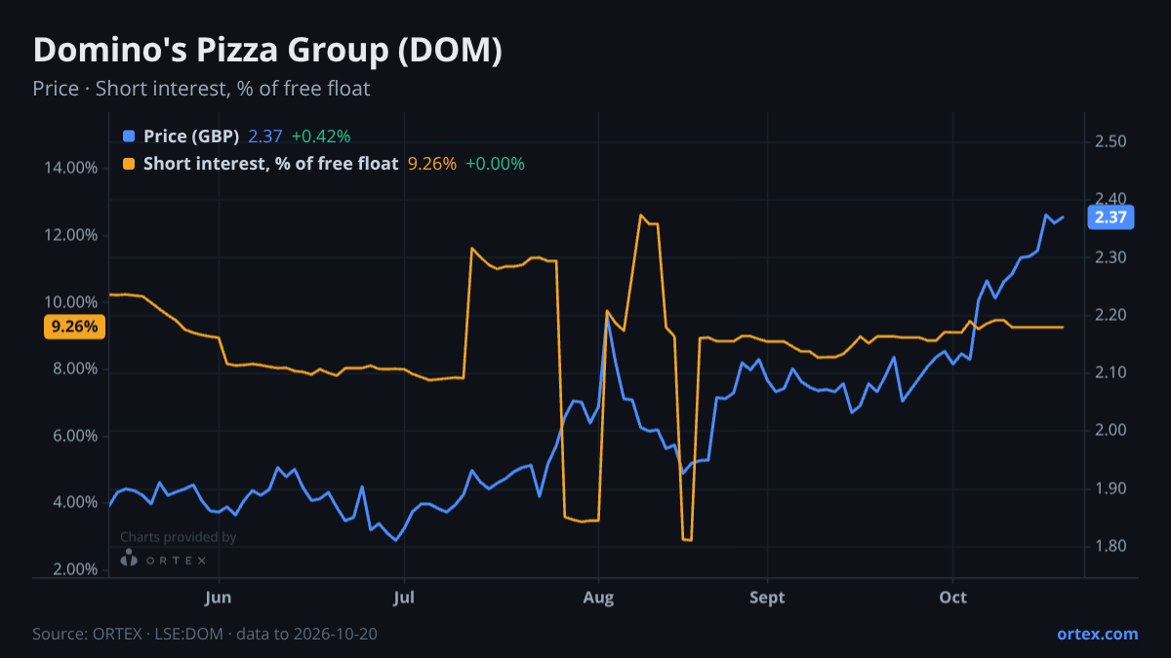Click the source line ORTEX · LSE:DOM footer text

pos(205,634)
